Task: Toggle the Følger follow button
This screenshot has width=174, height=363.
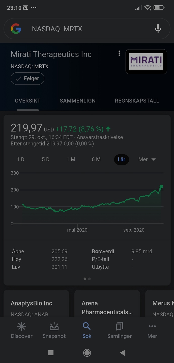Action: pos(27,78)
